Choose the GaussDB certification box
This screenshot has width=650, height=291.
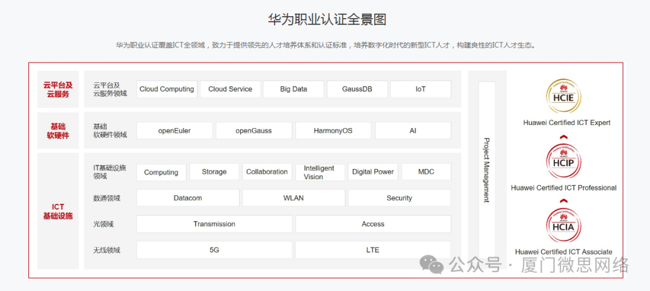click(x=357, y=89)
